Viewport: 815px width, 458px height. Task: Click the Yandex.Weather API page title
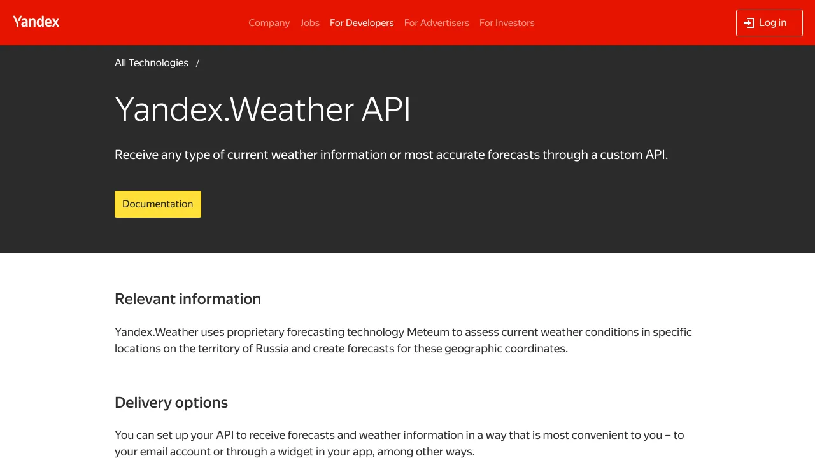click(x=263, y=109)
